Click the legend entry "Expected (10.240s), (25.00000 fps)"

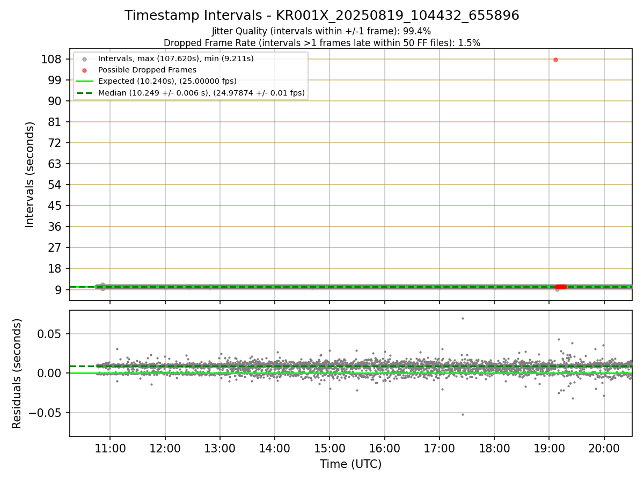pyautogui.click(x=167, y=81)
